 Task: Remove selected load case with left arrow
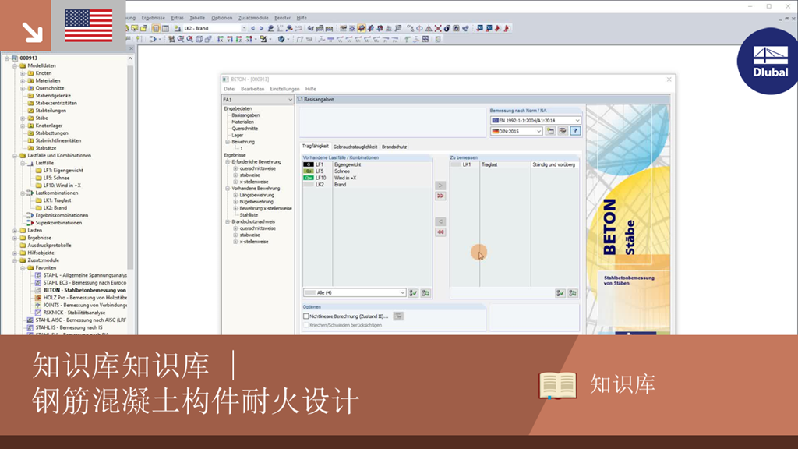coord(441,221)
